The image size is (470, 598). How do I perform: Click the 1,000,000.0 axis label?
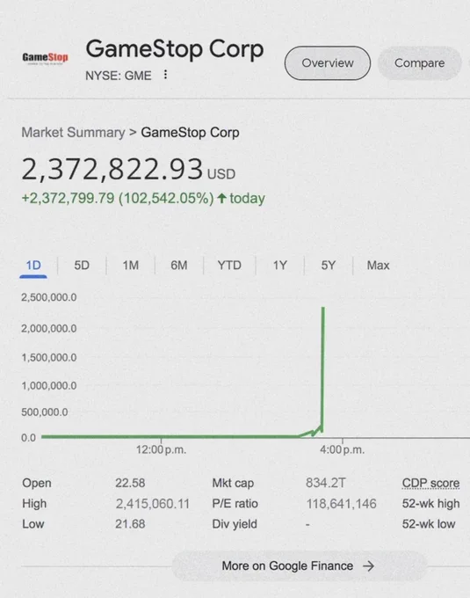pos(48,386)
